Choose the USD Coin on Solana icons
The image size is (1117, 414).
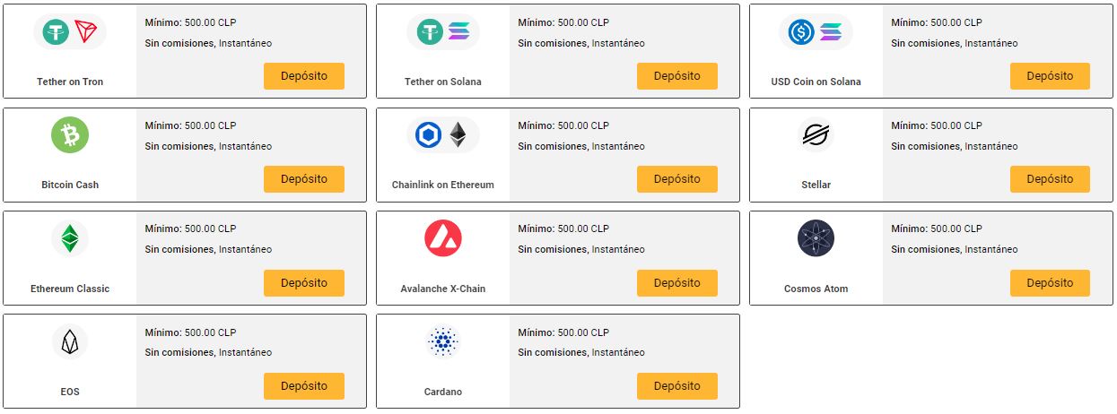(816, 32)
